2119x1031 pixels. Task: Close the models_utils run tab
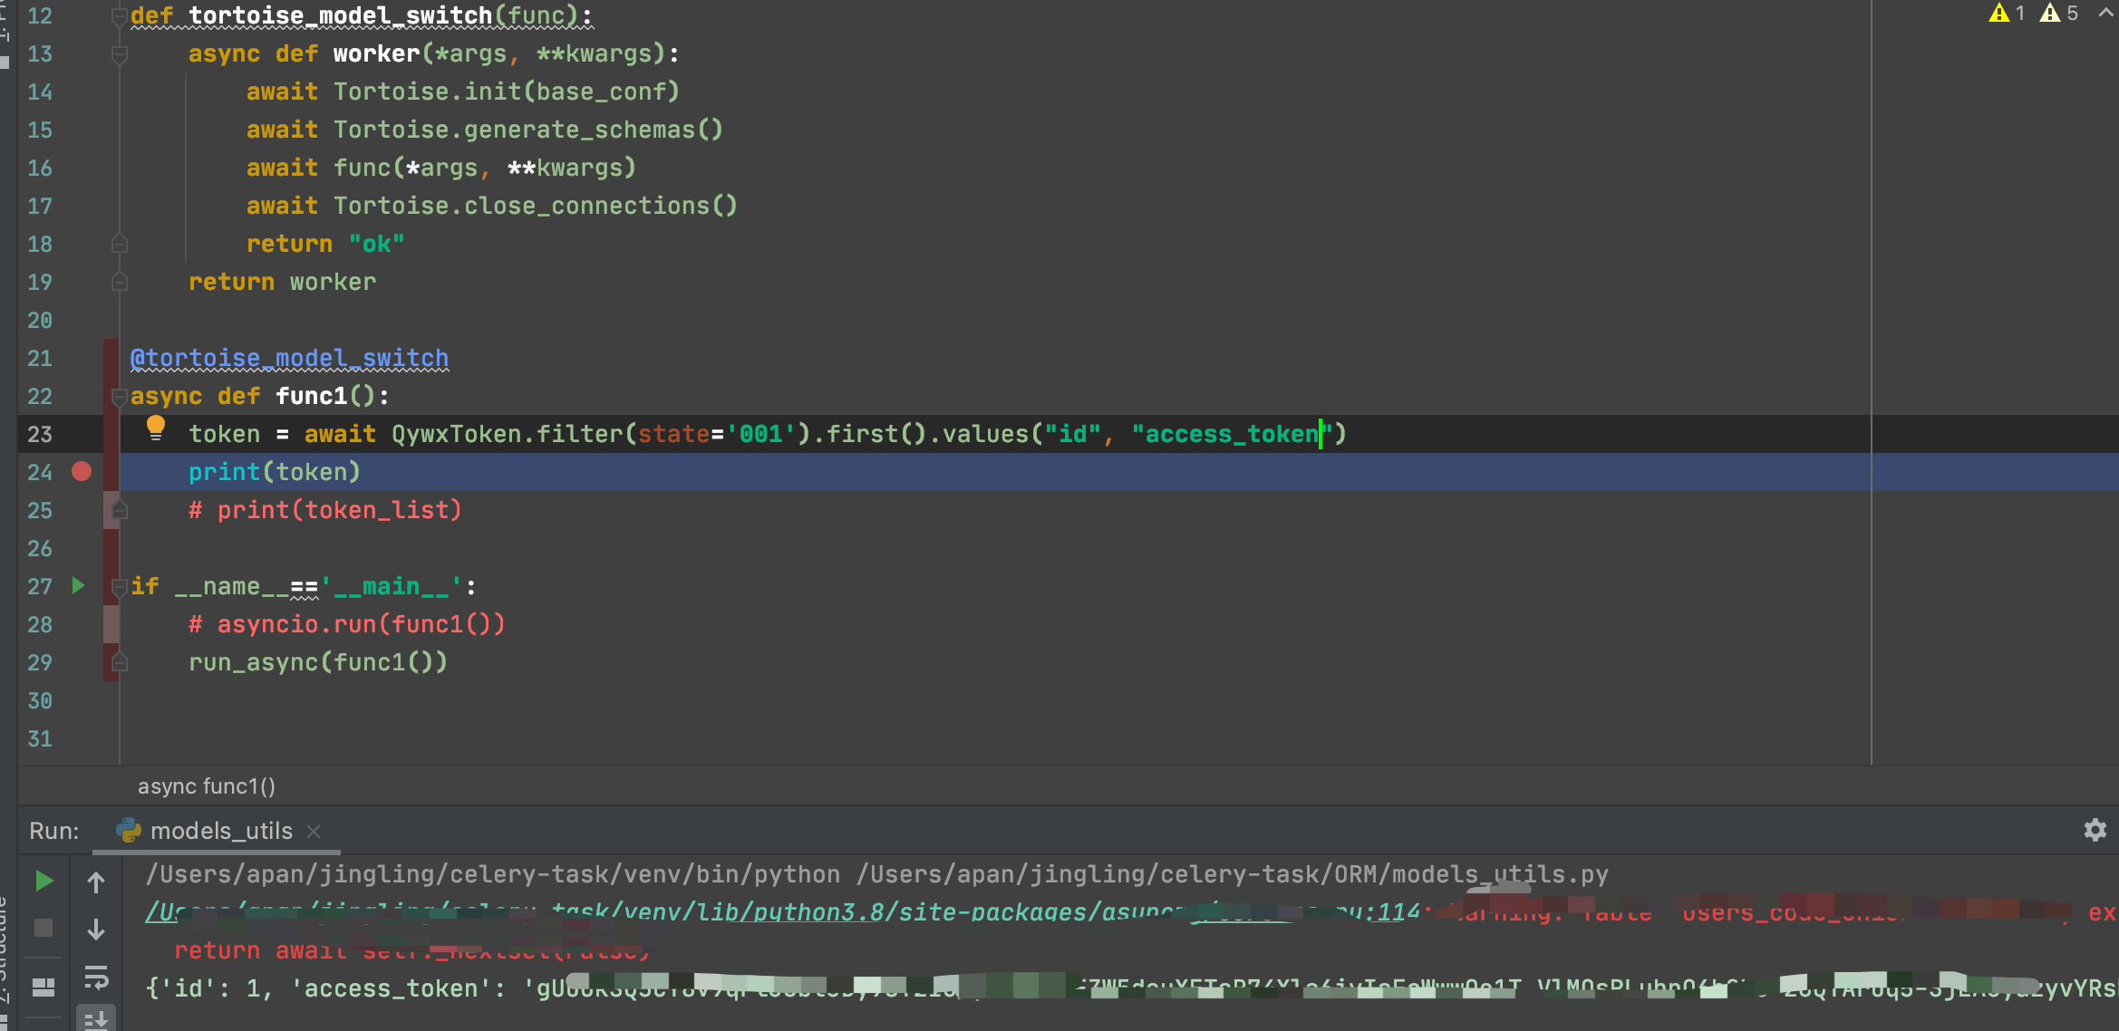314,831
